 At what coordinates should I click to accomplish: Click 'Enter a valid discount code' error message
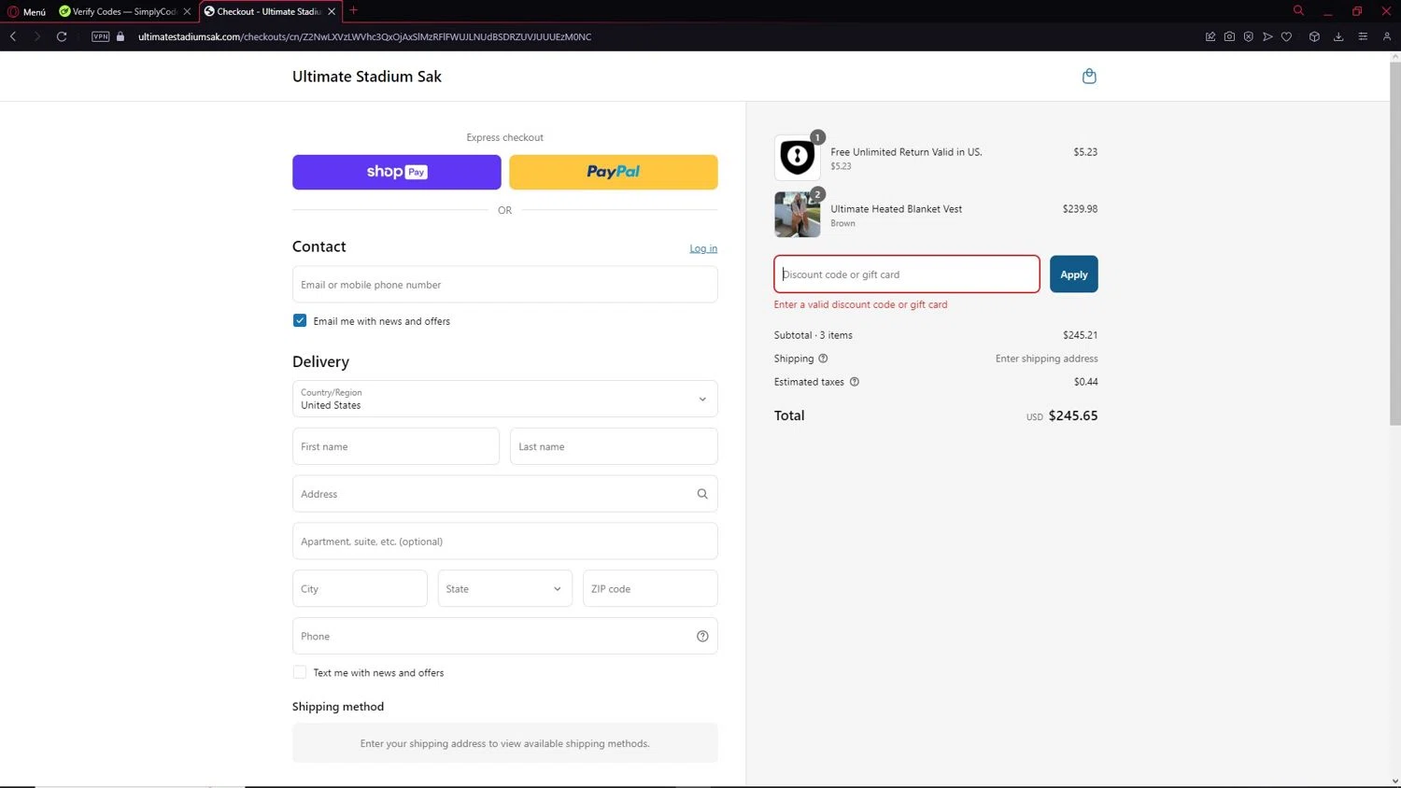[x=861, y=304]
